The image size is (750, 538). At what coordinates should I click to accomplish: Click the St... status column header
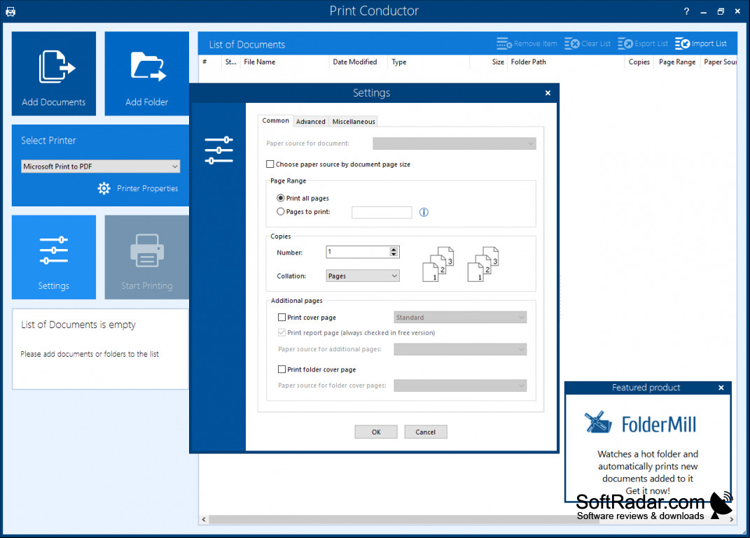coord(230,62)
